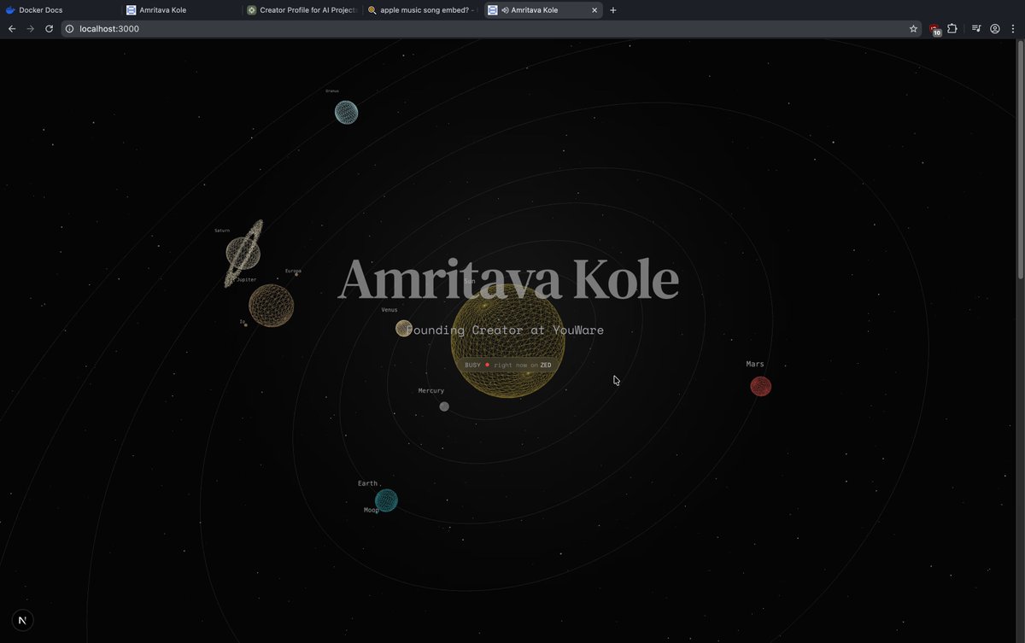Image resolution: width=1025 pixels, height=643 pixels.
Task: Open a new tab with plus button
Action: pyautogui.click(x=613, y=10)
